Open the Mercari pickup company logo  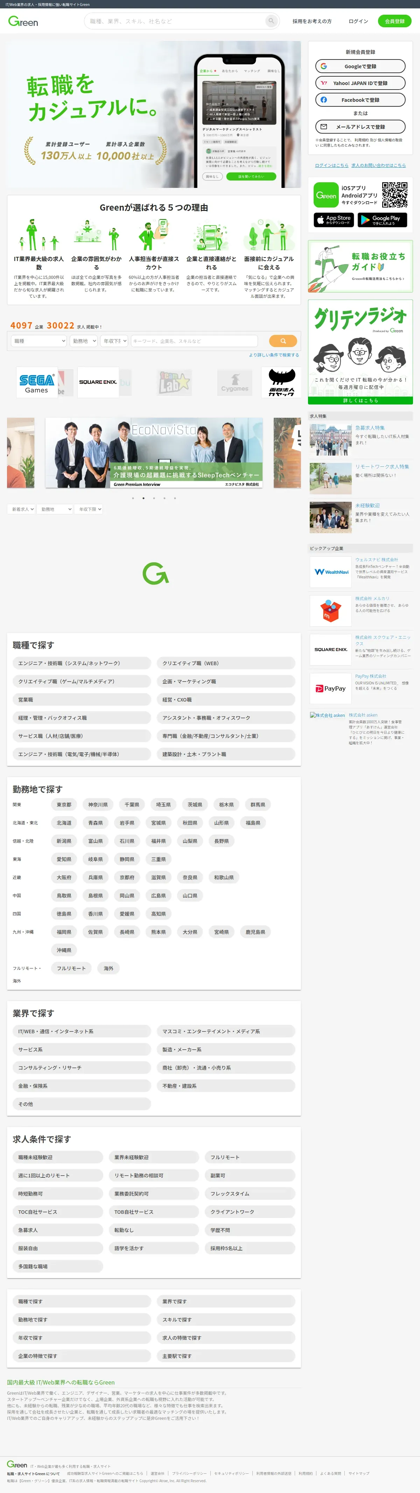click(x=331, y=611)
